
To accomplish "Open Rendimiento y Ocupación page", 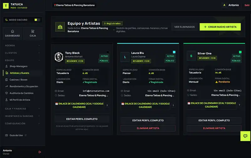I will pyautogui.click(x=22, y=86).
